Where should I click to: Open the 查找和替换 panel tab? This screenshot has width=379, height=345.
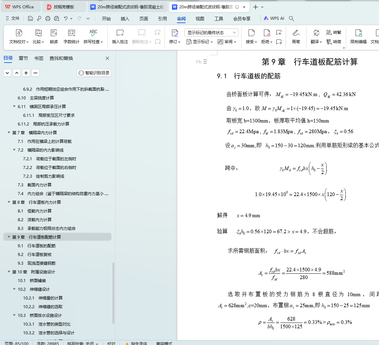tap(61, 58)
